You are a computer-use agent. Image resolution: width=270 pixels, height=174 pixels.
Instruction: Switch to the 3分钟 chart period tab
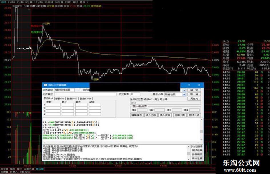pyautogui.click(x=20, y=2)
